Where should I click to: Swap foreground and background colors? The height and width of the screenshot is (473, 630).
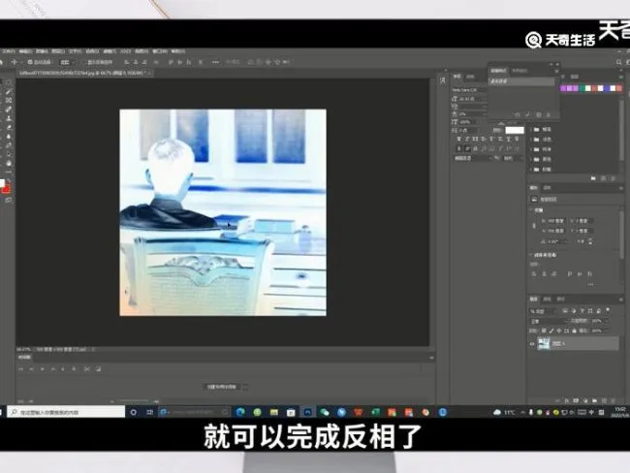tap(10, 180)
